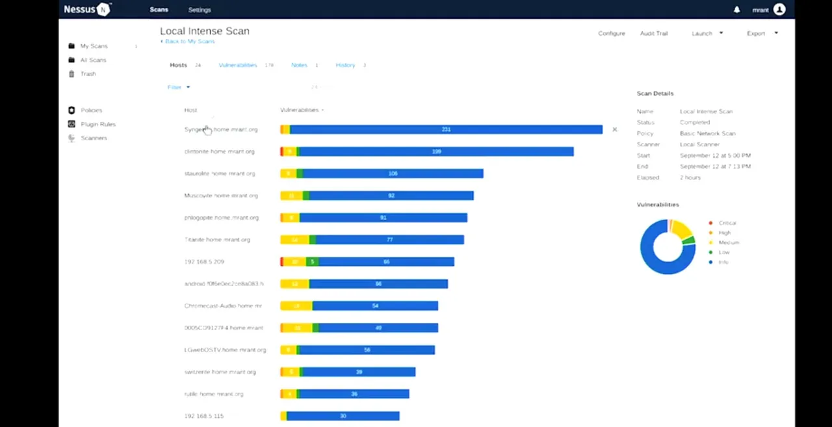
Task: Open the Chromecast-Audio host
Action: 223,306
